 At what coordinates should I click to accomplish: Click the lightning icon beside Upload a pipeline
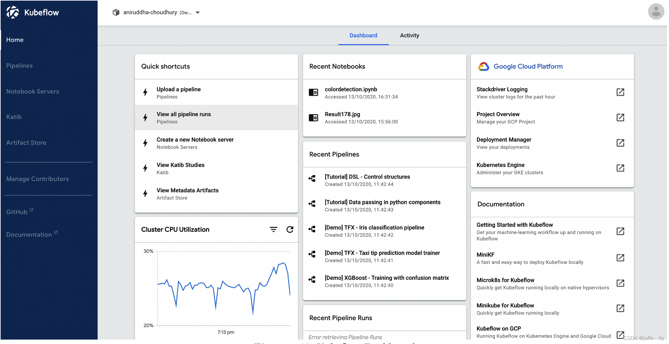click(145, 92)
